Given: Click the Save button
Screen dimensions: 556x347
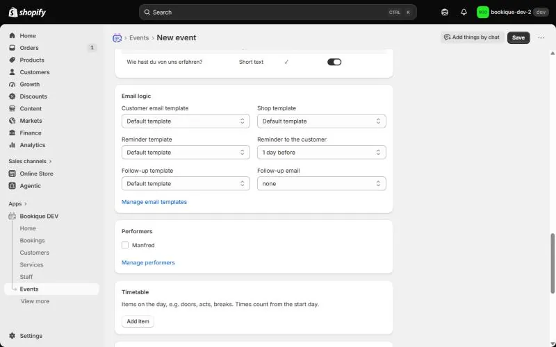Looking at the screenshot, I should [518, 37].
